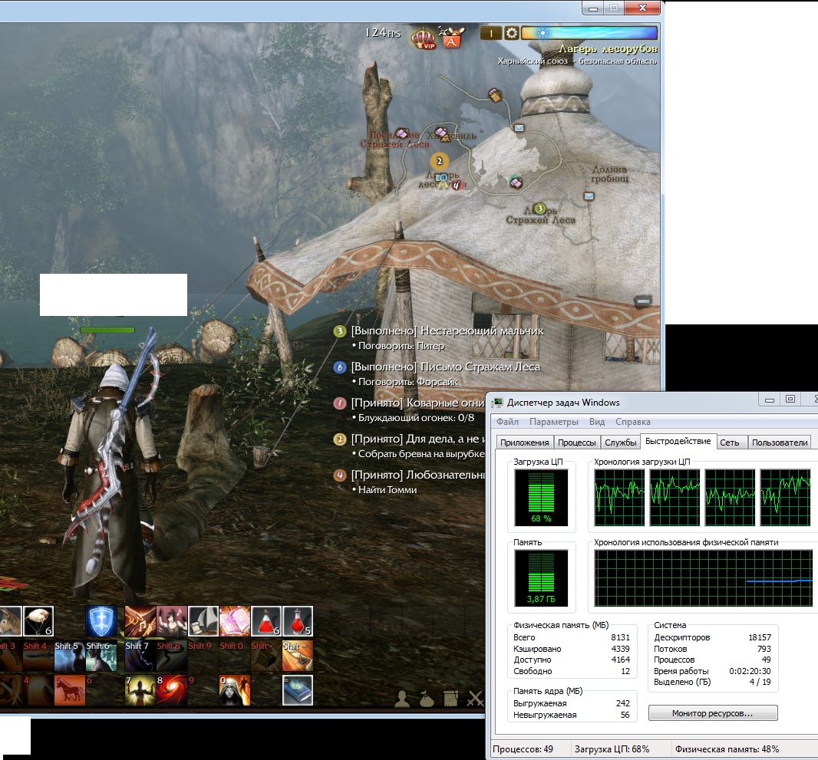Use the slot 0 hooded figure skill
This screenshot has height=760, width=818.
tap(235, 690)
